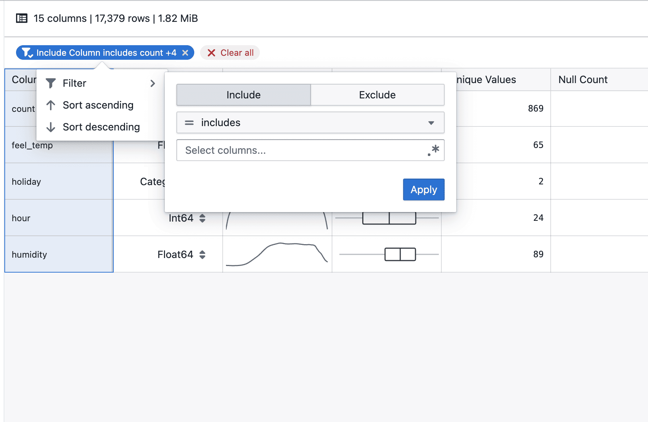Choose Sort descending from the menu
The image size is (648, 422).
pyautogui.click(x=101, y=127)
